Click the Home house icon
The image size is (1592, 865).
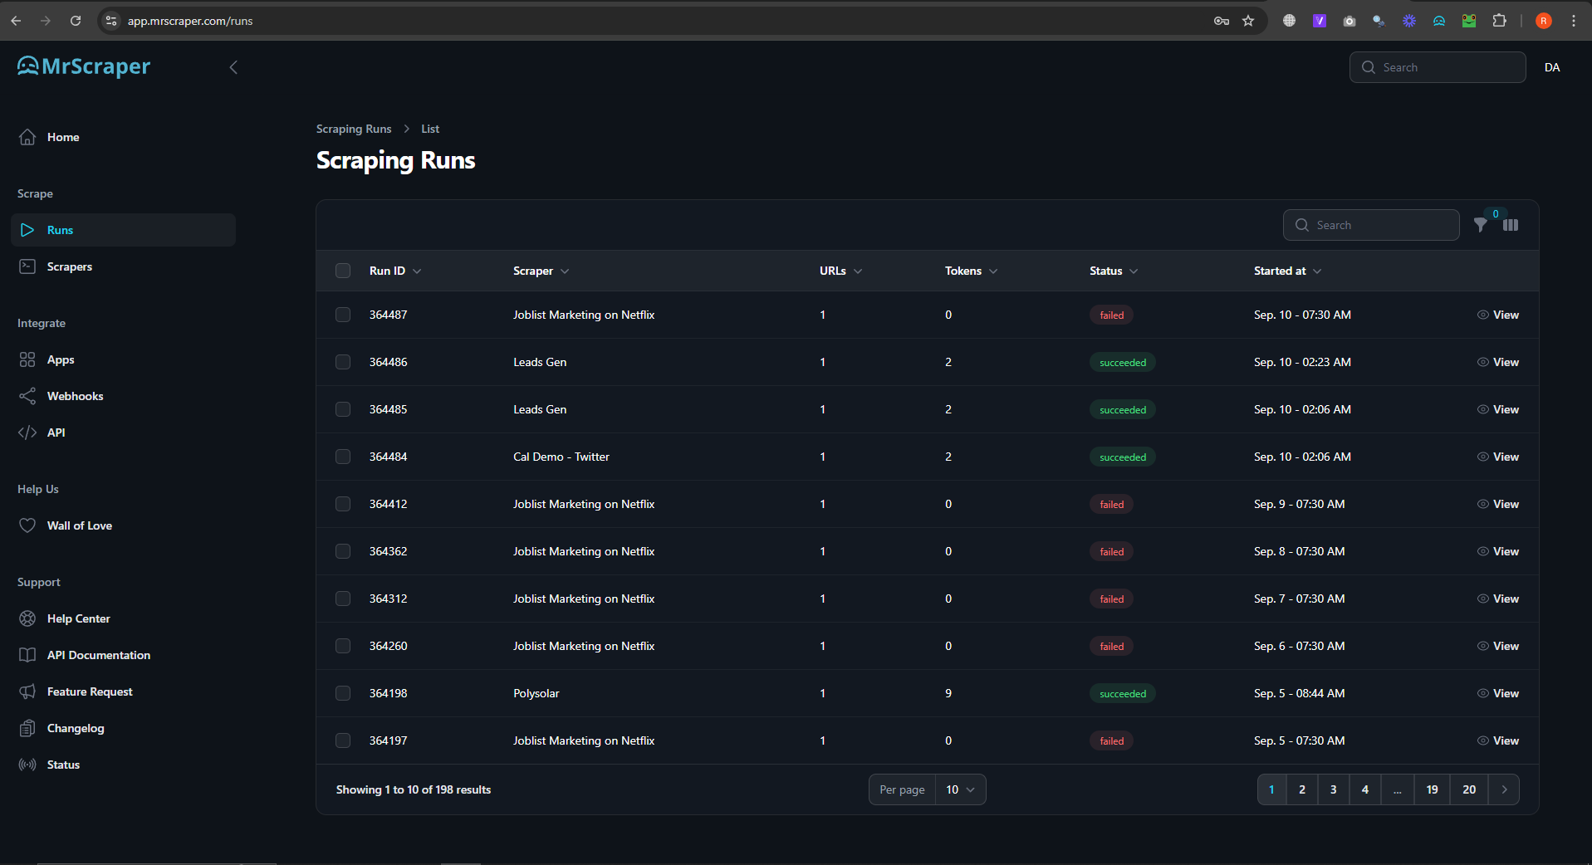click(x=27, y=137)
